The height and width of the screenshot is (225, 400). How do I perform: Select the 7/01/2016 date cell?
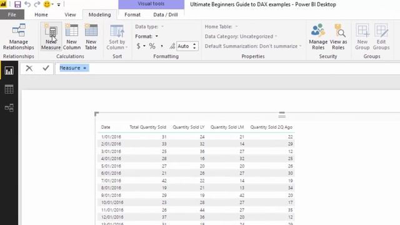tap(111, 181)
